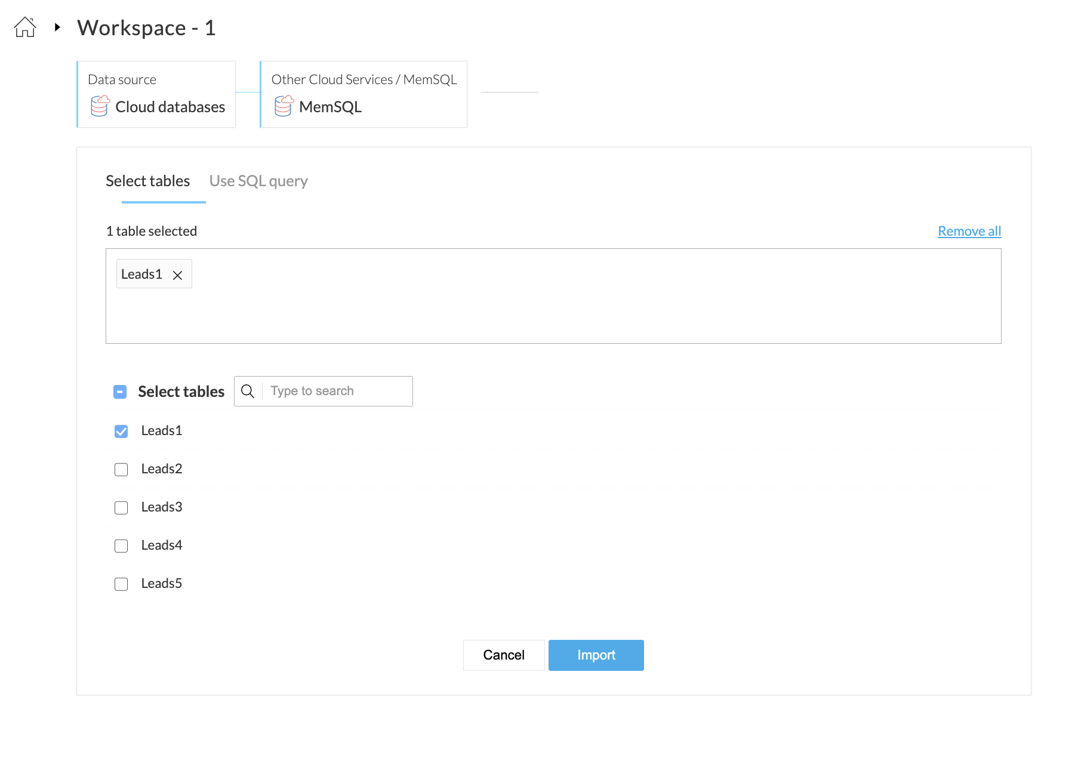Click the '1 table selected' text

coord(152,231)
